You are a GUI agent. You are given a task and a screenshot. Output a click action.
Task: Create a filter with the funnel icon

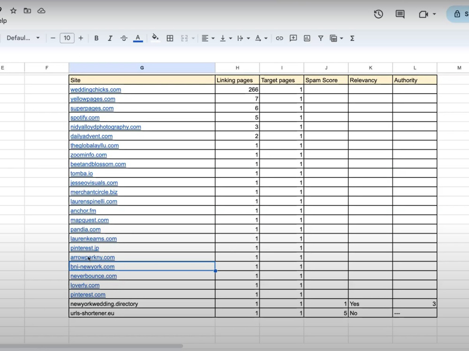coord(321,38)
